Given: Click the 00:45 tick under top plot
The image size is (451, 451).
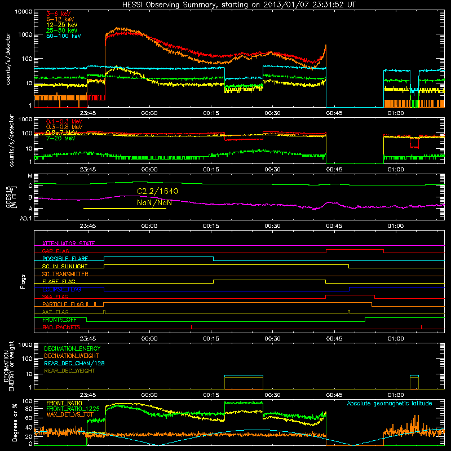Looking at the screenshot, I should [334, 113].
